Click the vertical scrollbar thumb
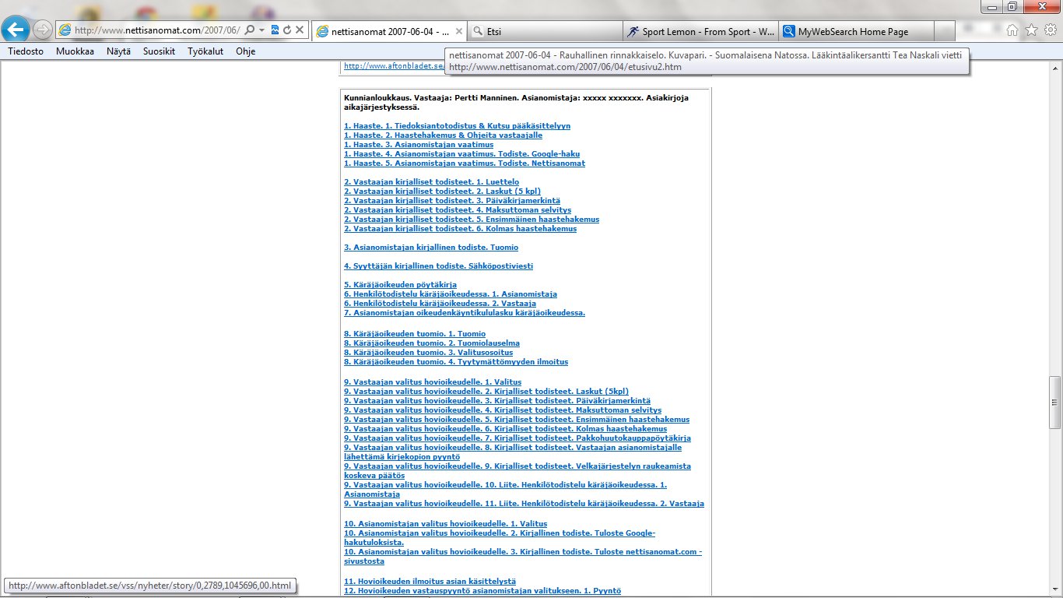This screenshot has height=598, width=1063. tap(1055, 402)
